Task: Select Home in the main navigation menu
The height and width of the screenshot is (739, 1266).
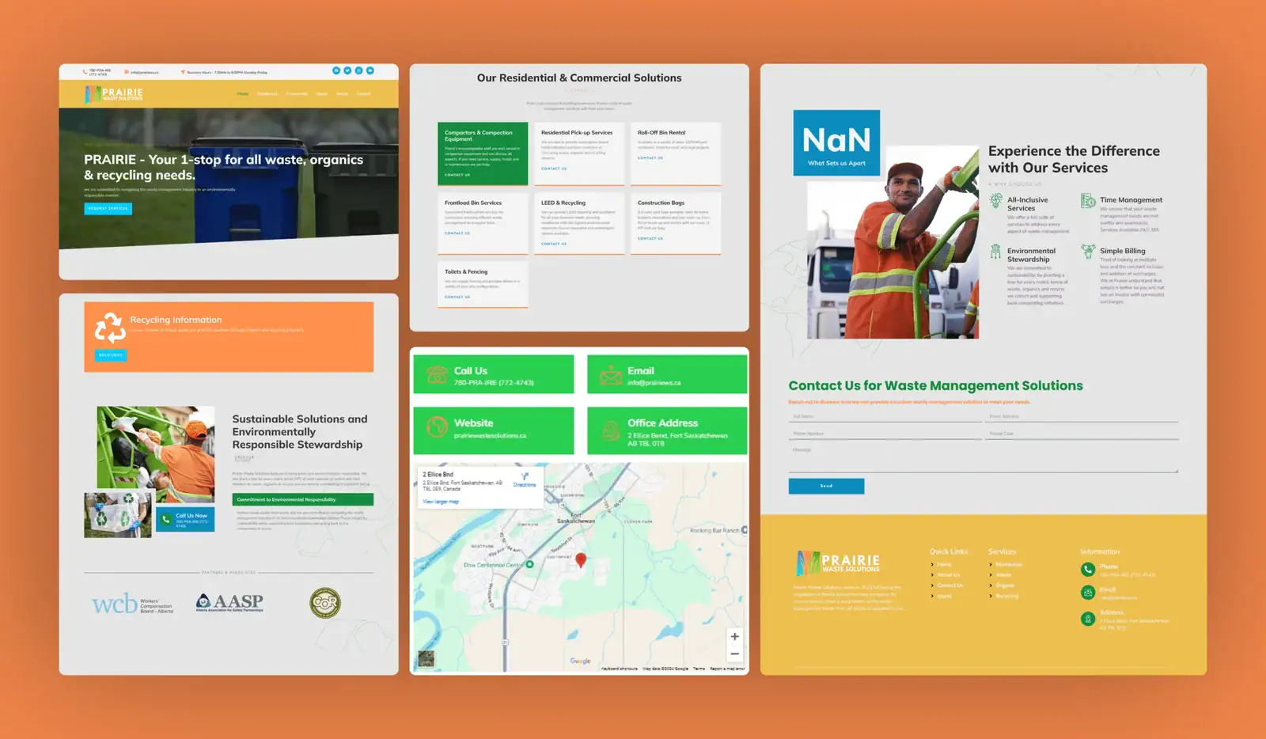Action: (x=242, y=93)
